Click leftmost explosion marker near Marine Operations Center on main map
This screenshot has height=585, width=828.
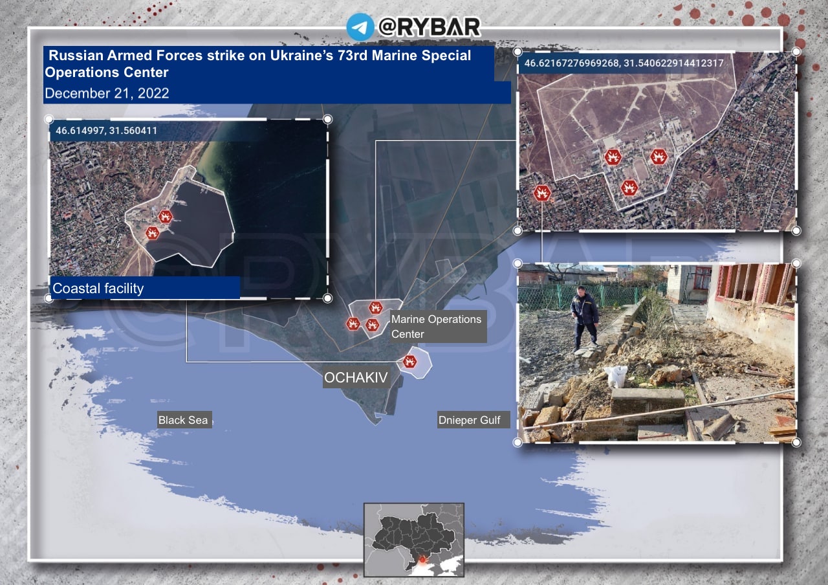point(353,324)
